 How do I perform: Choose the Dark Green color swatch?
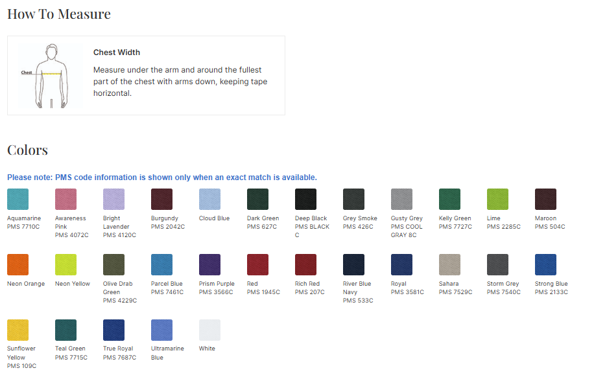pyautogui.click(x=257, y=200)
